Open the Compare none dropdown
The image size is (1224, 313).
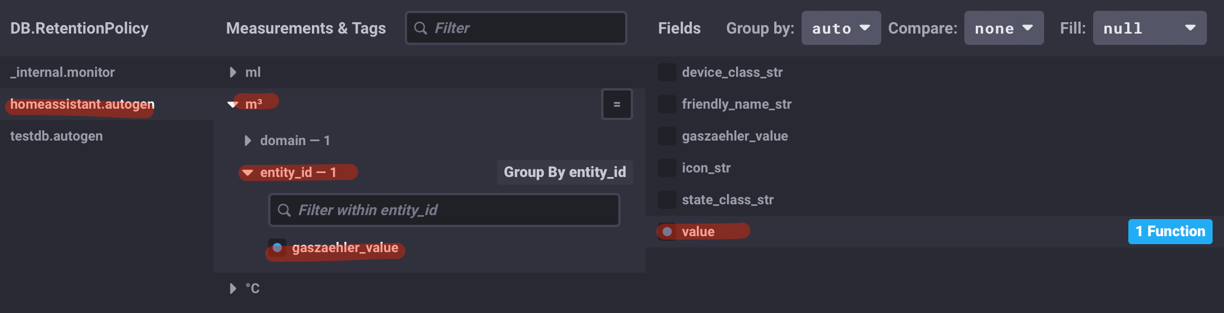[1004, 28]
